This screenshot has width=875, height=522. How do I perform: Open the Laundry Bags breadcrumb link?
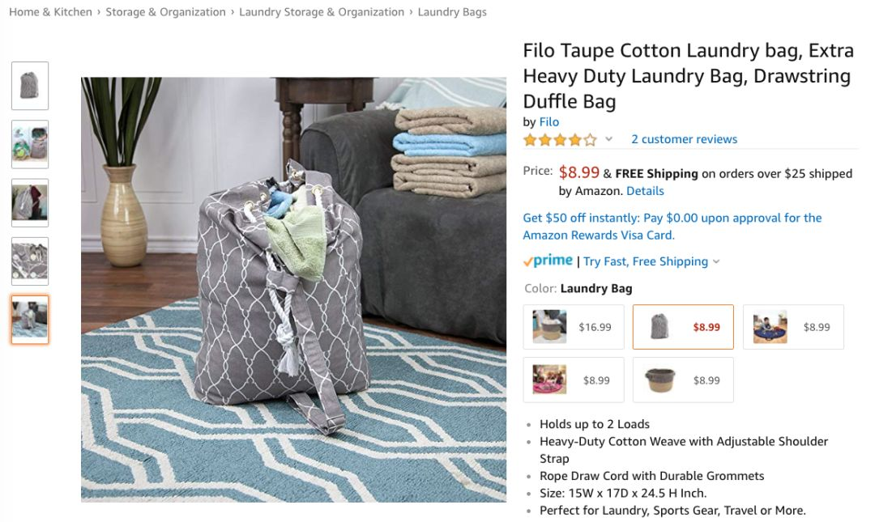[x=452, y=12]
